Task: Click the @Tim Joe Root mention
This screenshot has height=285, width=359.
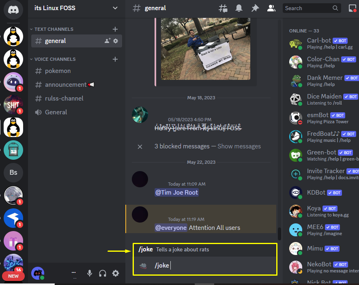Action: [x=176, y=192]
